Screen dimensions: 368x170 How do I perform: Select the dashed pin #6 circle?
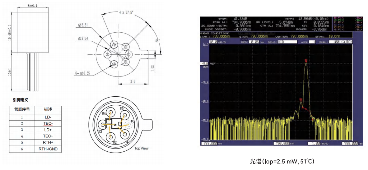pyautogui.click(x=128, y=125)
